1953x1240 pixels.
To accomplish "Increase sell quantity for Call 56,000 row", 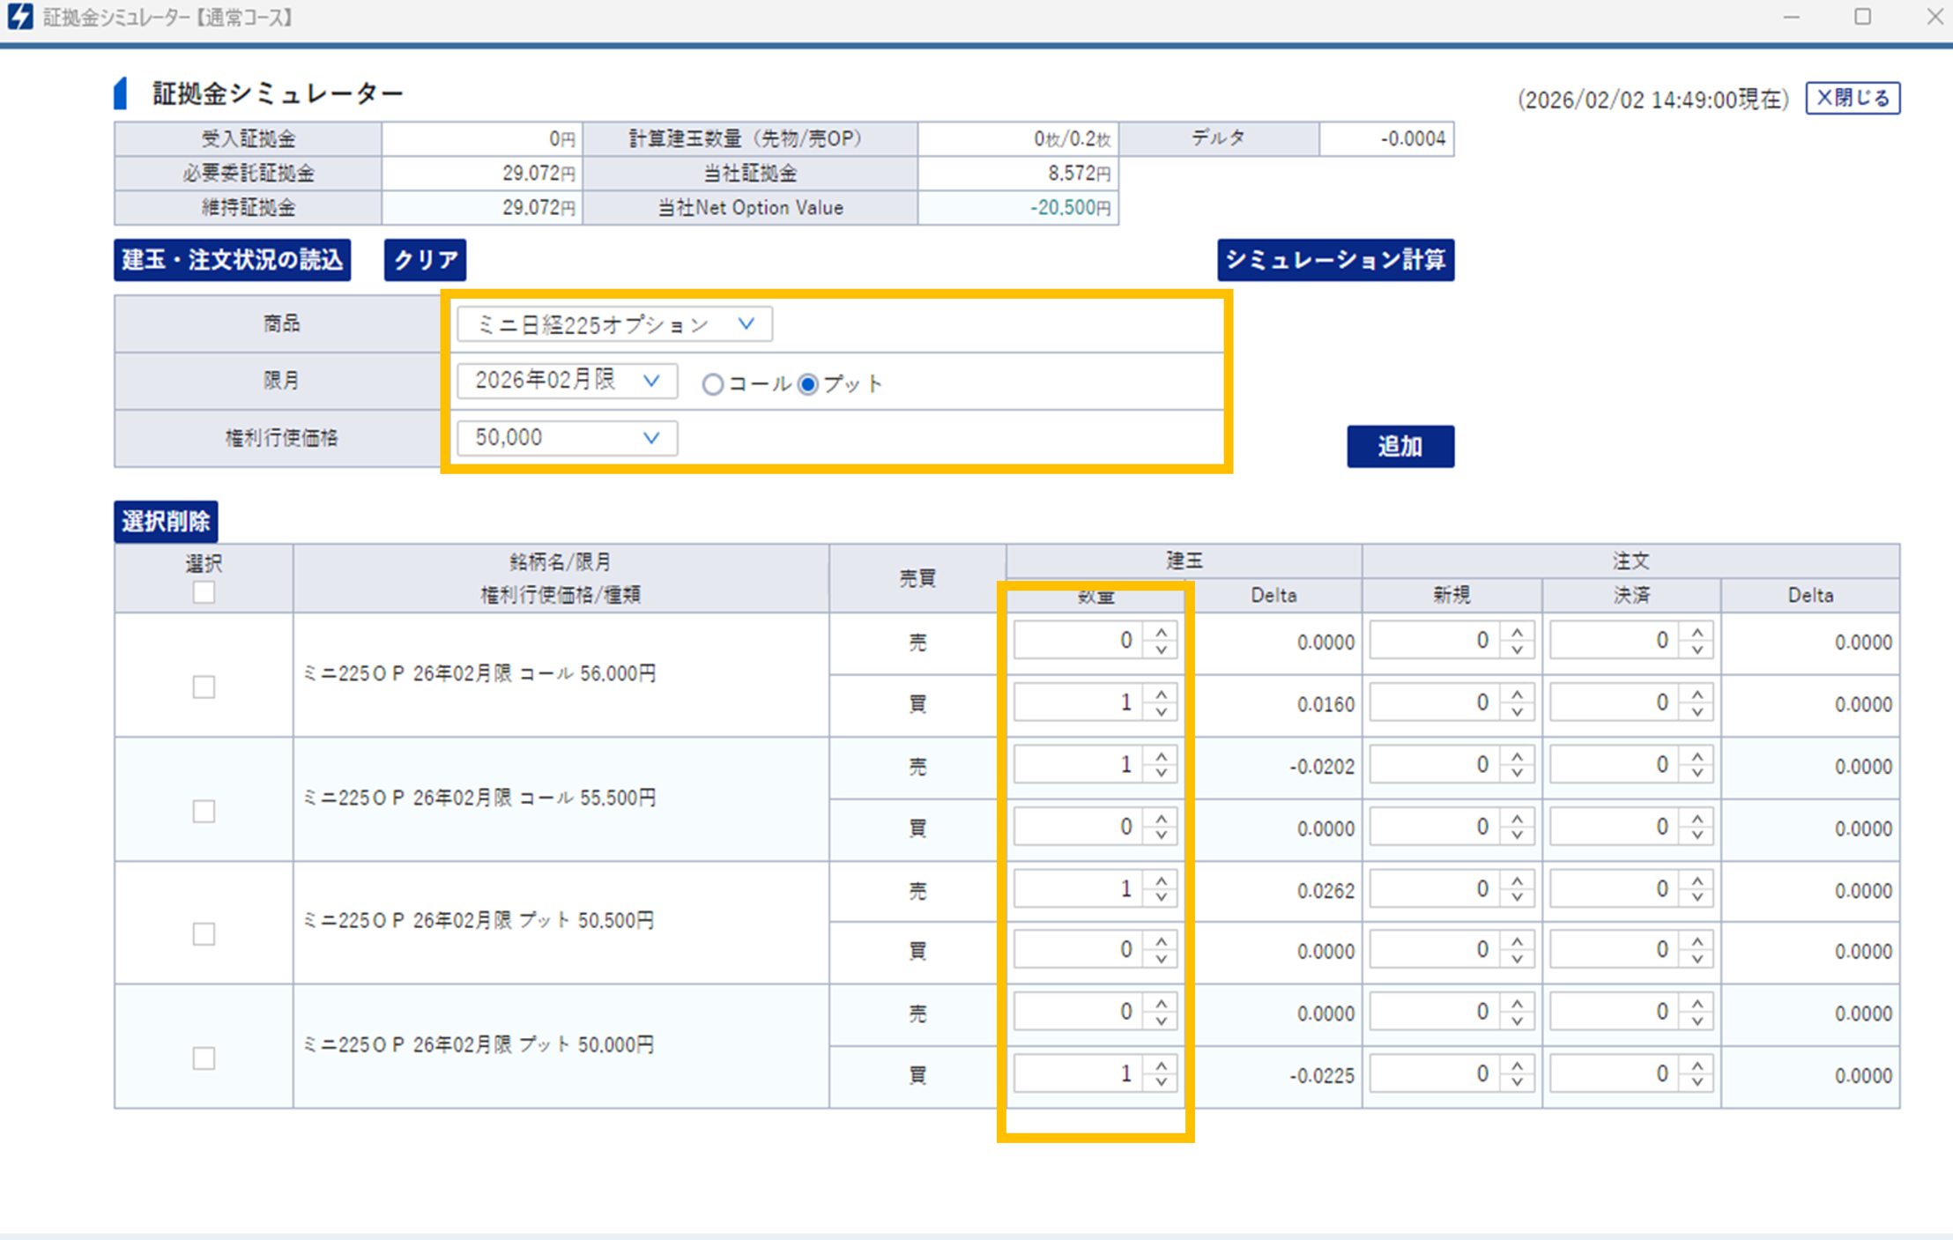I will coord(1161,633).
